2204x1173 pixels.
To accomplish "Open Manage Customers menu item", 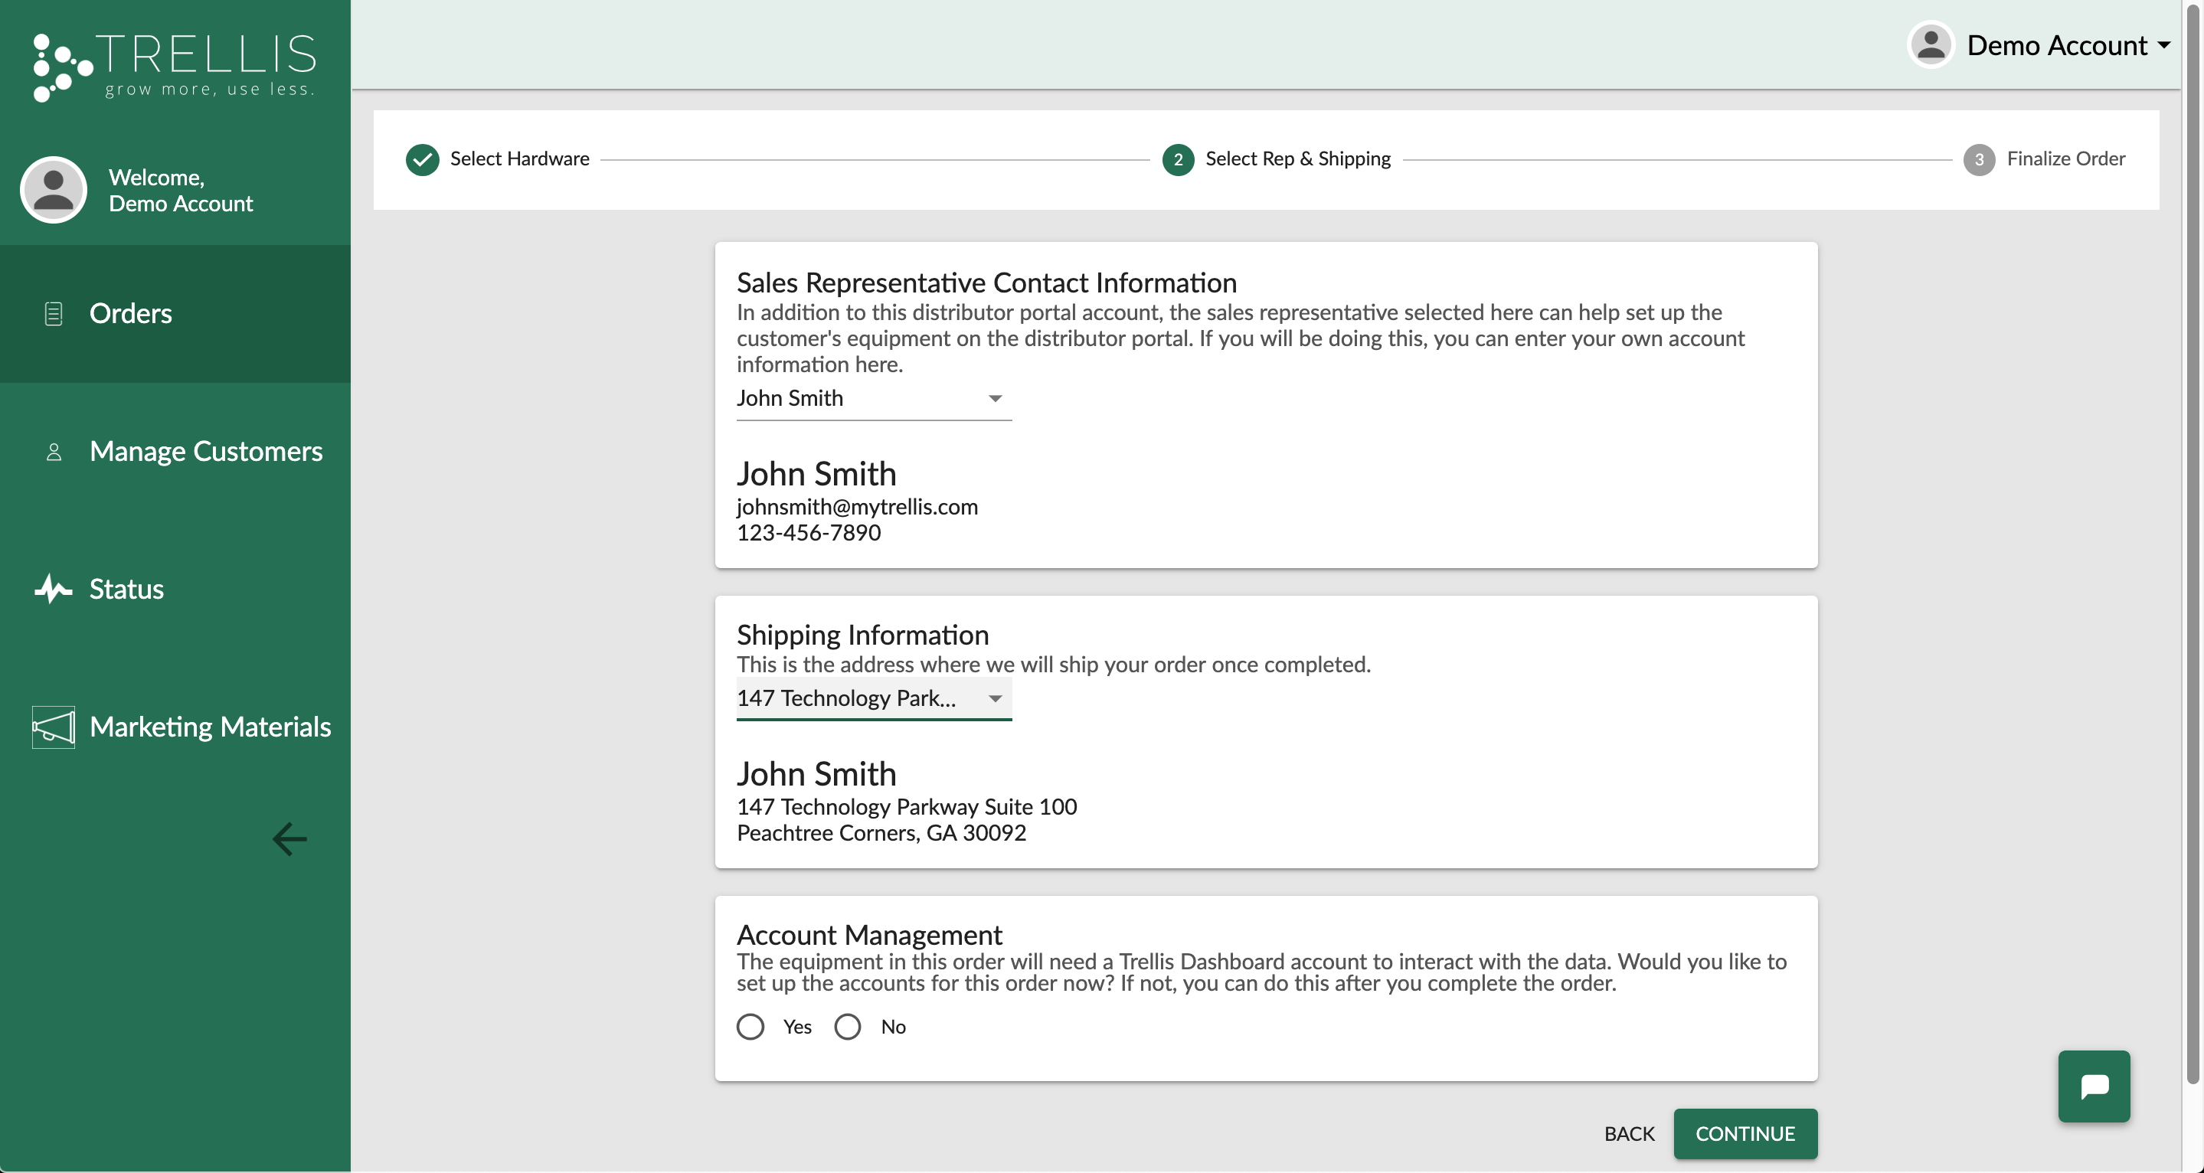I will [x=205, y=452].
